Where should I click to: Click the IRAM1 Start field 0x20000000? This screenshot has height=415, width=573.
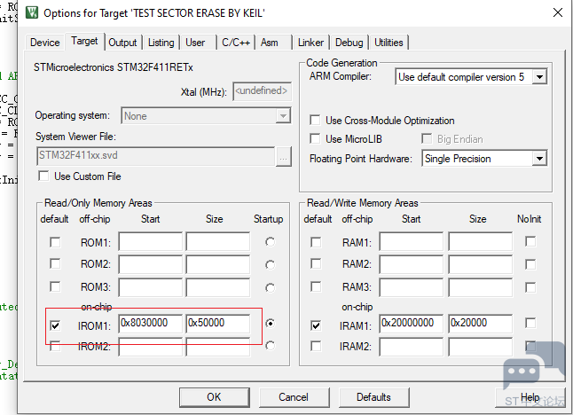tap(411, 324)
